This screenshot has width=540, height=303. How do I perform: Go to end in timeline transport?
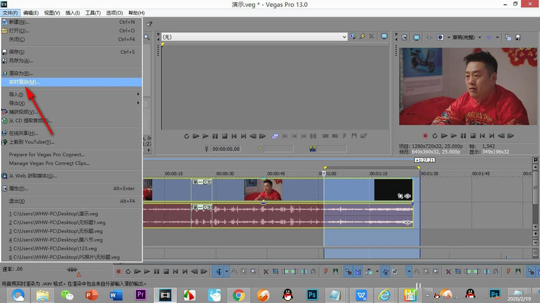click(x=185, y=271)
